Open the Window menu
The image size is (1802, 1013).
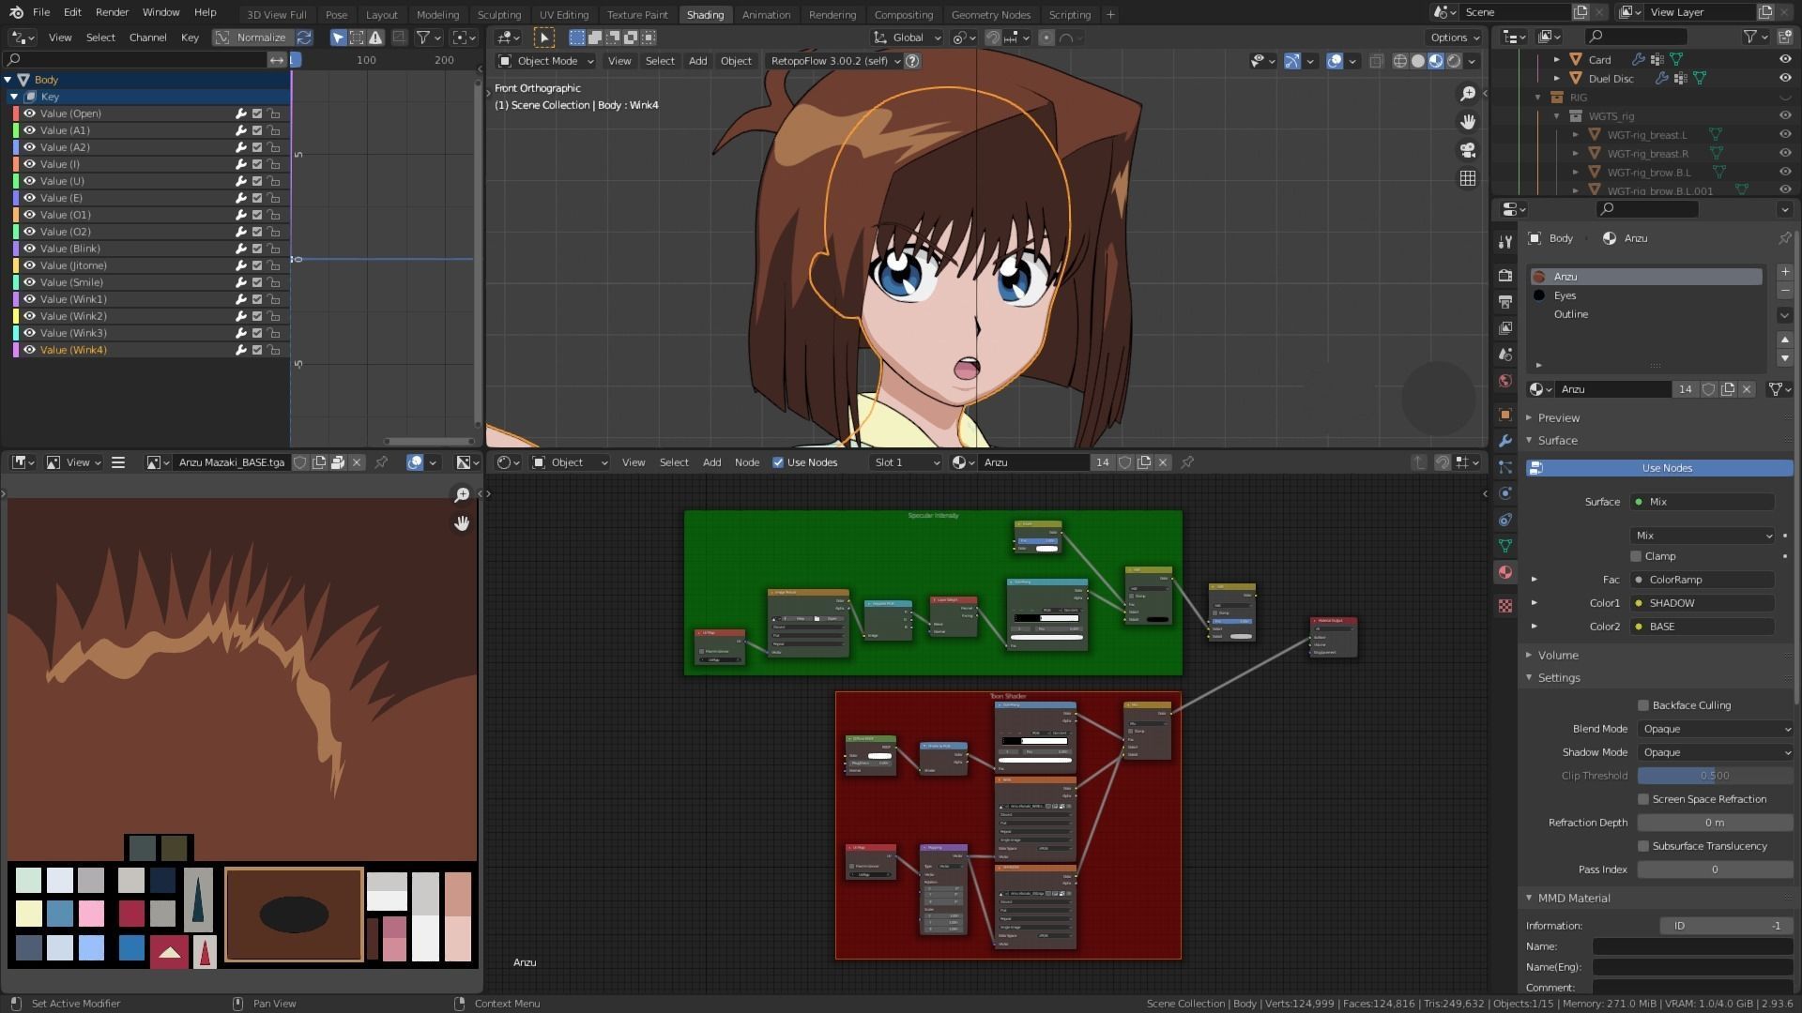pyautogui.click(x=160, y=12)
